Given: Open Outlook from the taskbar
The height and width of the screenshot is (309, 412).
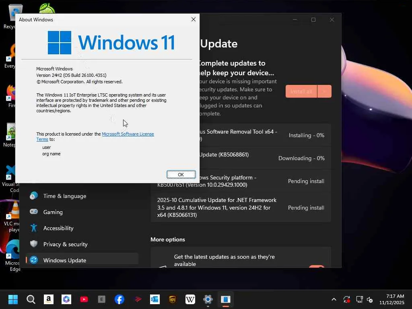Looking at the screenshot, I should (155, 299).
